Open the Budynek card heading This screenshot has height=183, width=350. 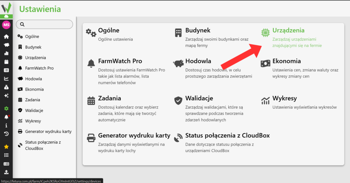(x=198, y=30)
